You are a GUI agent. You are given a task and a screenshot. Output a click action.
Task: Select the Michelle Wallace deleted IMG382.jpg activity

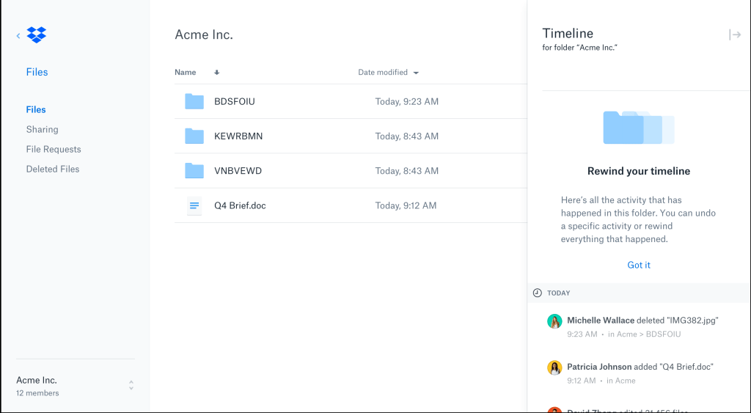tap(642, 321)
